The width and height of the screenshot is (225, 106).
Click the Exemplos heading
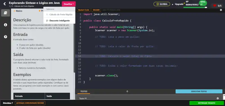22,75
